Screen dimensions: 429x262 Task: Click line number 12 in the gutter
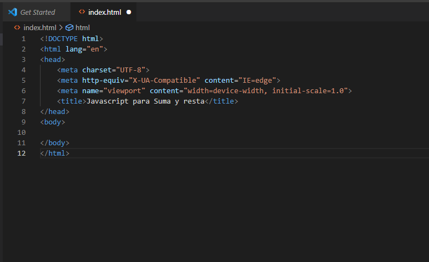pyautogui.click(x=22, y=153)
